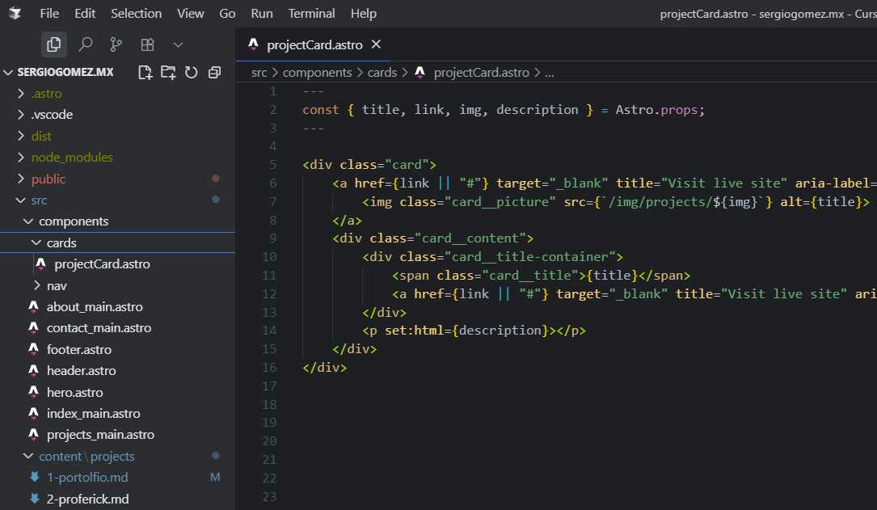Open the Extensions view icon
This screenshot has width=877, height=510.
tap(147, 44)
